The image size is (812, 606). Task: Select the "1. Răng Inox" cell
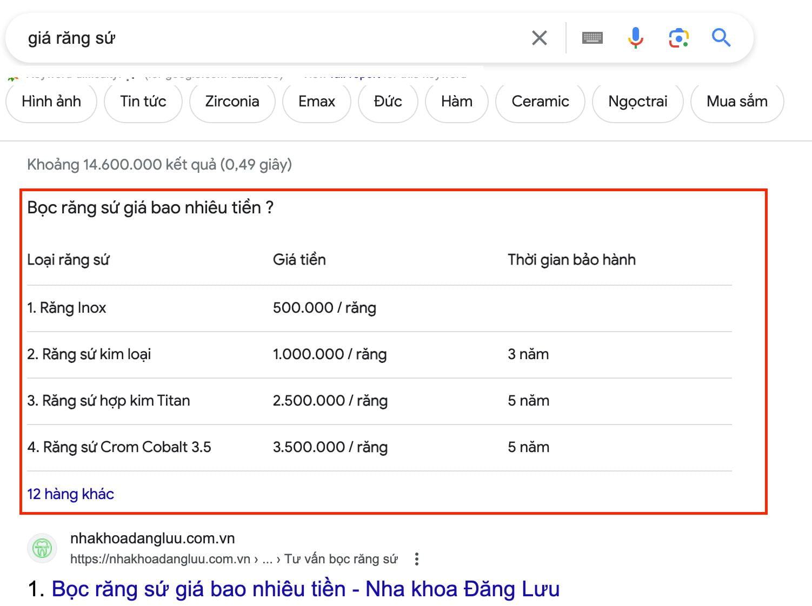click(x=66, y=308)
